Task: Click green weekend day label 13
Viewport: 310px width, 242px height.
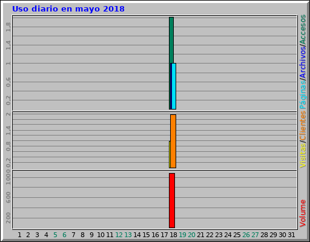Action: 128,235
